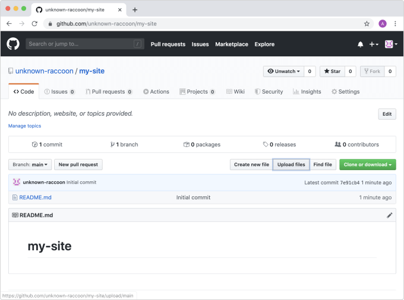
Task: Open a new browser tab
Action: click(135, 9)
